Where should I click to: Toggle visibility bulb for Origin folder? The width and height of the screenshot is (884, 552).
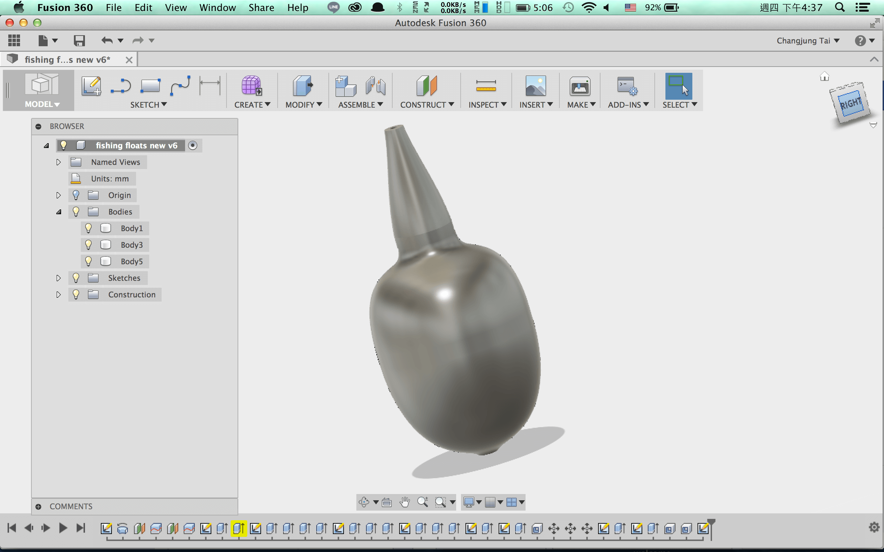(76, 195)
